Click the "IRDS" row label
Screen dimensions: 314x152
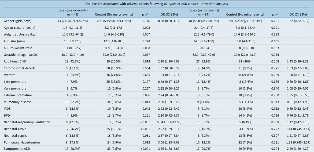[x=8, y=109]
